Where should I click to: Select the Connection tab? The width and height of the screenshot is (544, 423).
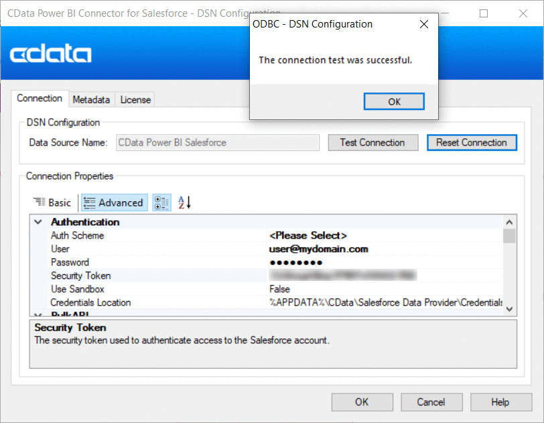40,99
